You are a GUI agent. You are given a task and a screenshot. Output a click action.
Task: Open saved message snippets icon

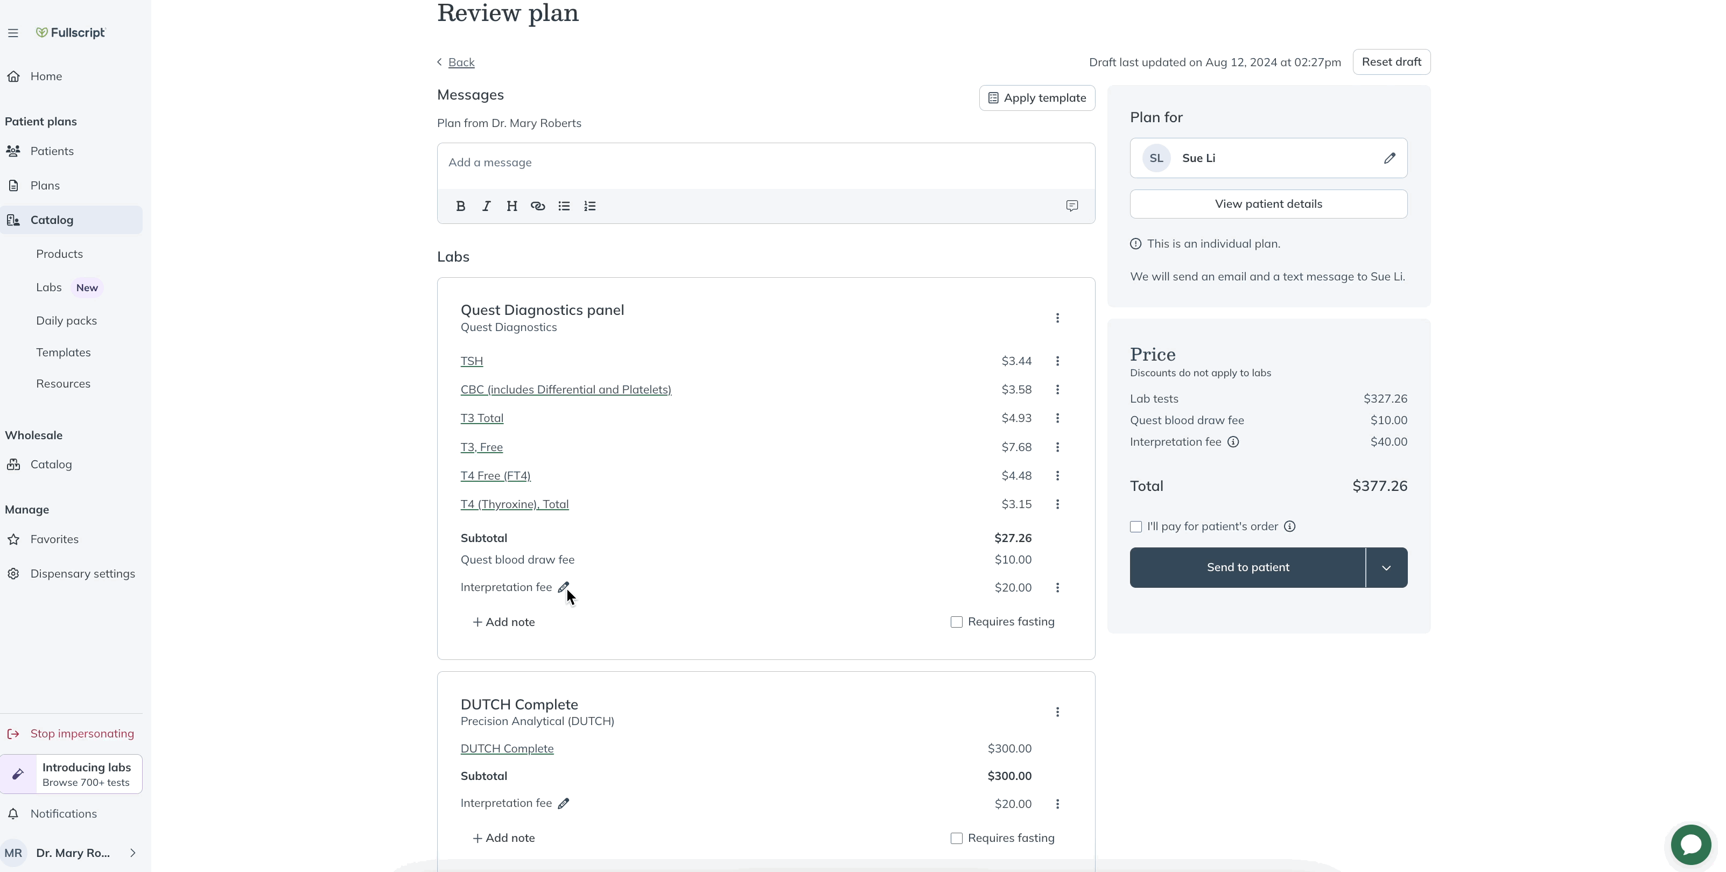(x=1072, y=206)
